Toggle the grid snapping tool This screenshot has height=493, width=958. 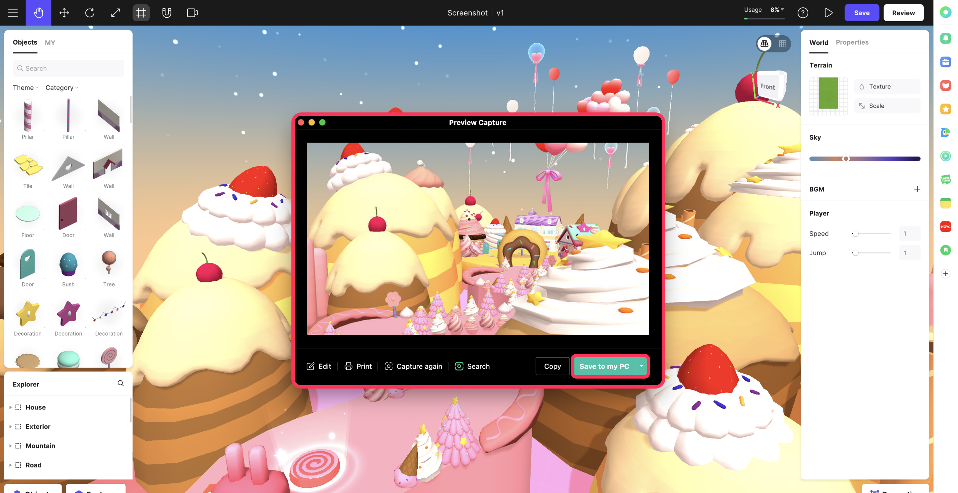click(141, 13)
